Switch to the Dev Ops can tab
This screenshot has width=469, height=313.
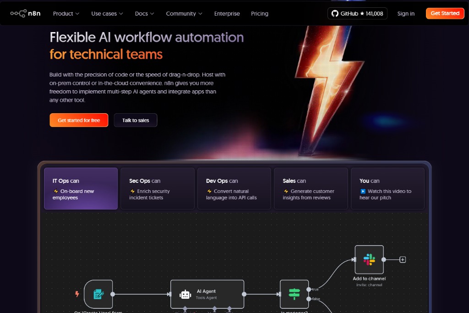(234, 188)
